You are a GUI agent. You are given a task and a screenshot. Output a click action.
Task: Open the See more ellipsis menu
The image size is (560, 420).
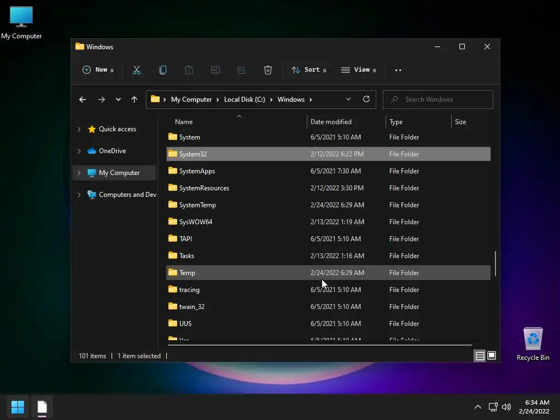coord(398,70)
